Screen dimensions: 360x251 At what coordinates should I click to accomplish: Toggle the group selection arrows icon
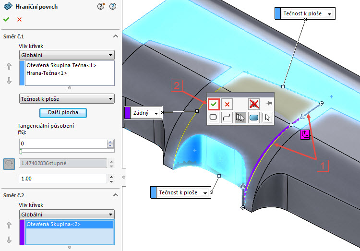click(240, 118)
